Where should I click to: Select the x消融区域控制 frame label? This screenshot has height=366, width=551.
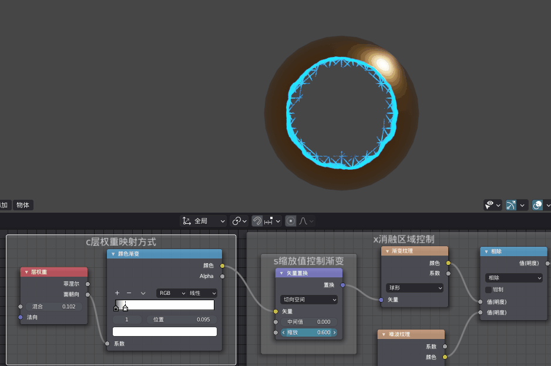[x=404, y=240]
